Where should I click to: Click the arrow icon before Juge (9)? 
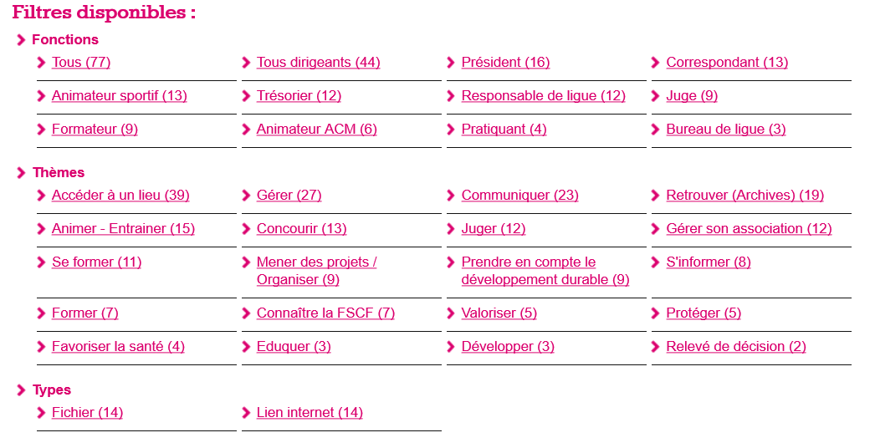click(x=656, y=96)
